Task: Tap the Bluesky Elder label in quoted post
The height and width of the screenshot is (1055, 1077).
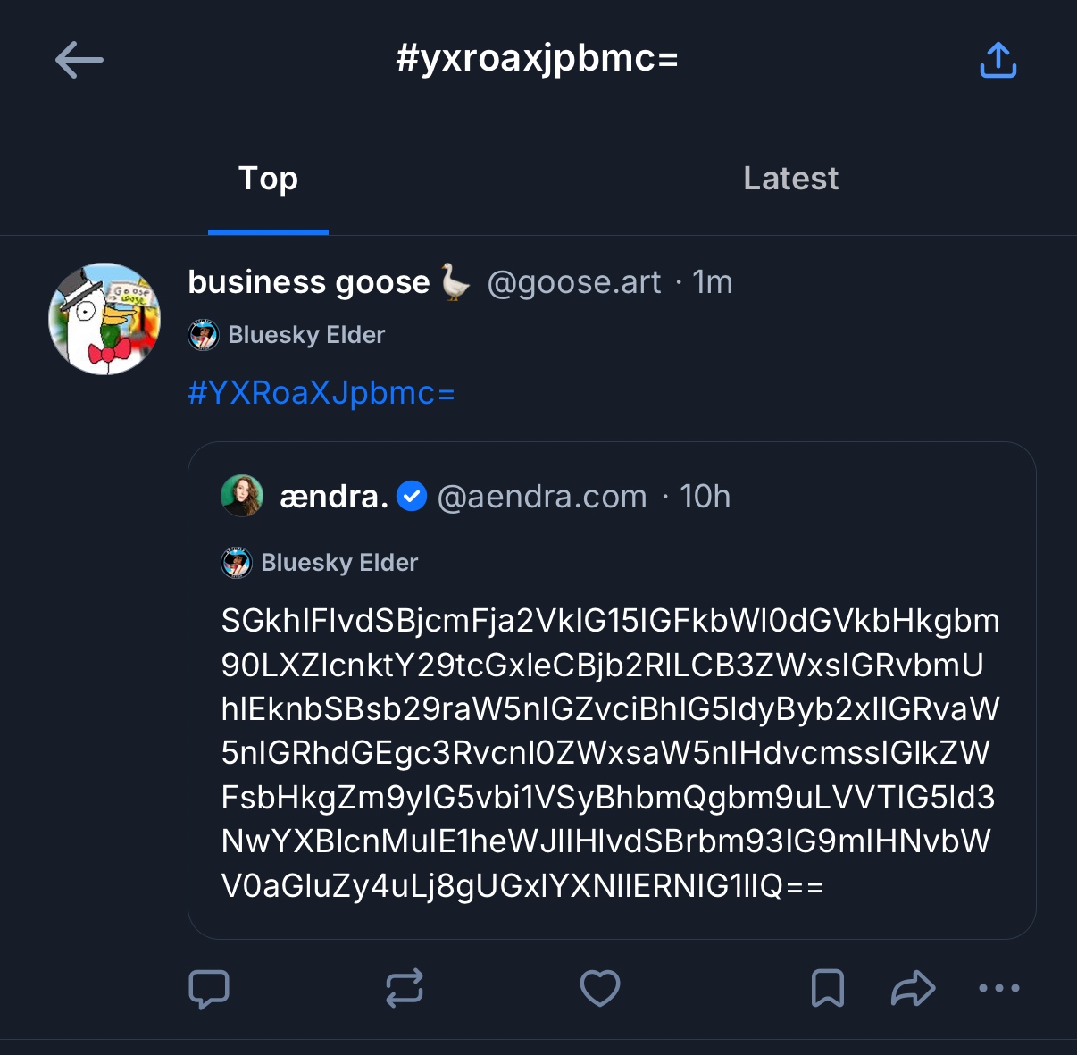Action: (x=338, y=563)
